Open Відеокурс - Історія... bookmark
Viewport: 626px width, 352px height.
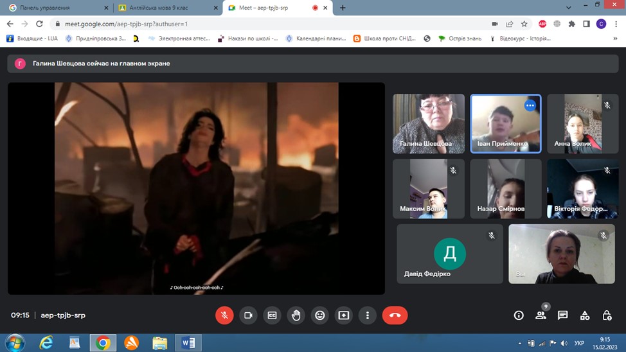[x=520, y=39]
